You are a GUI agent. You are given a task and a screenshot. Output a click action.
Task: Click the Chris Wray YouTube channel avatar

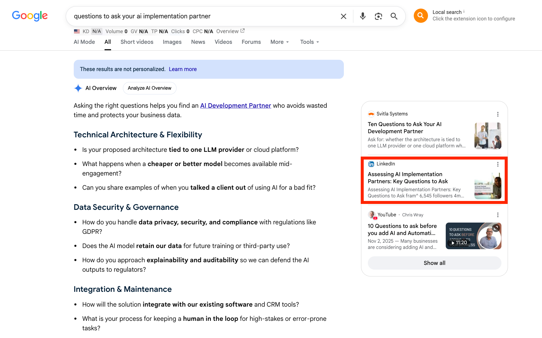(x=372, y=215)
